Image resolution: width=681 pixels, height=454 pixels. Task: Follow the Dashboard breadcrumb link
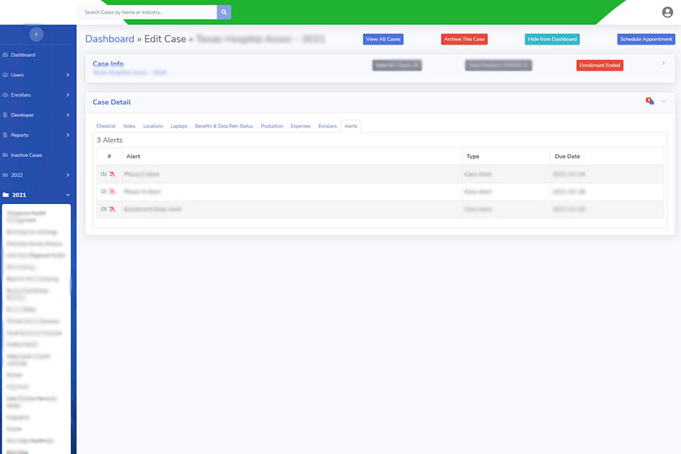(x=110, y=39)
